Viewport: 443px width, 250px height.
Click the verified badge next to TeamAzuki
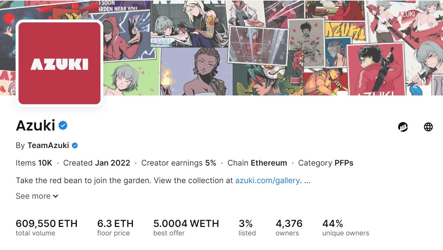coord(75,145)
